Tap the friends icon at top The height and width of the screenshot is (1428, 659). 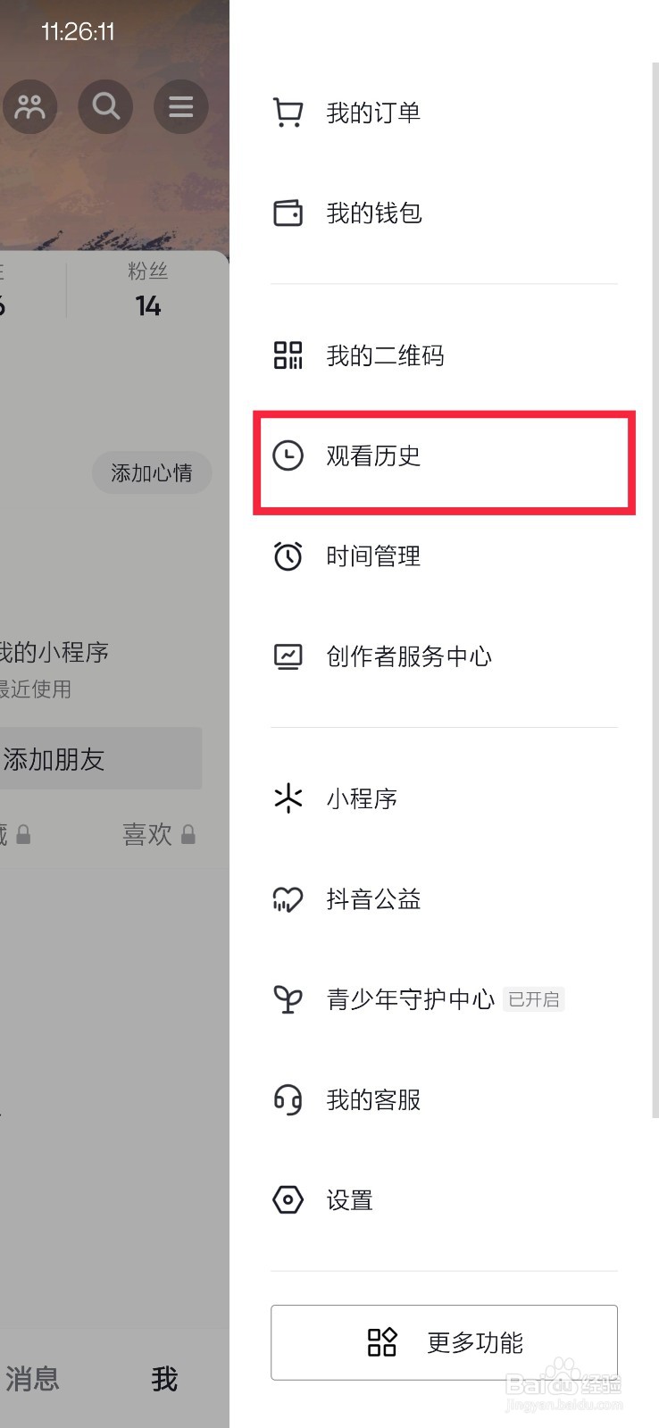(30, 107)
